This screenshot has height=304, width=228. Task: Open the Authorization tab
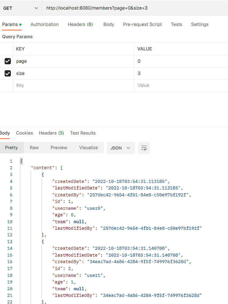[45, 24]
